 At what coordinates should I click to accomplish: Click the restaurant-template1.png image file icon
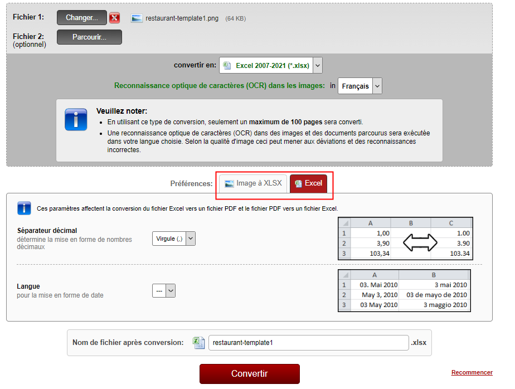(x=137, y=18)
